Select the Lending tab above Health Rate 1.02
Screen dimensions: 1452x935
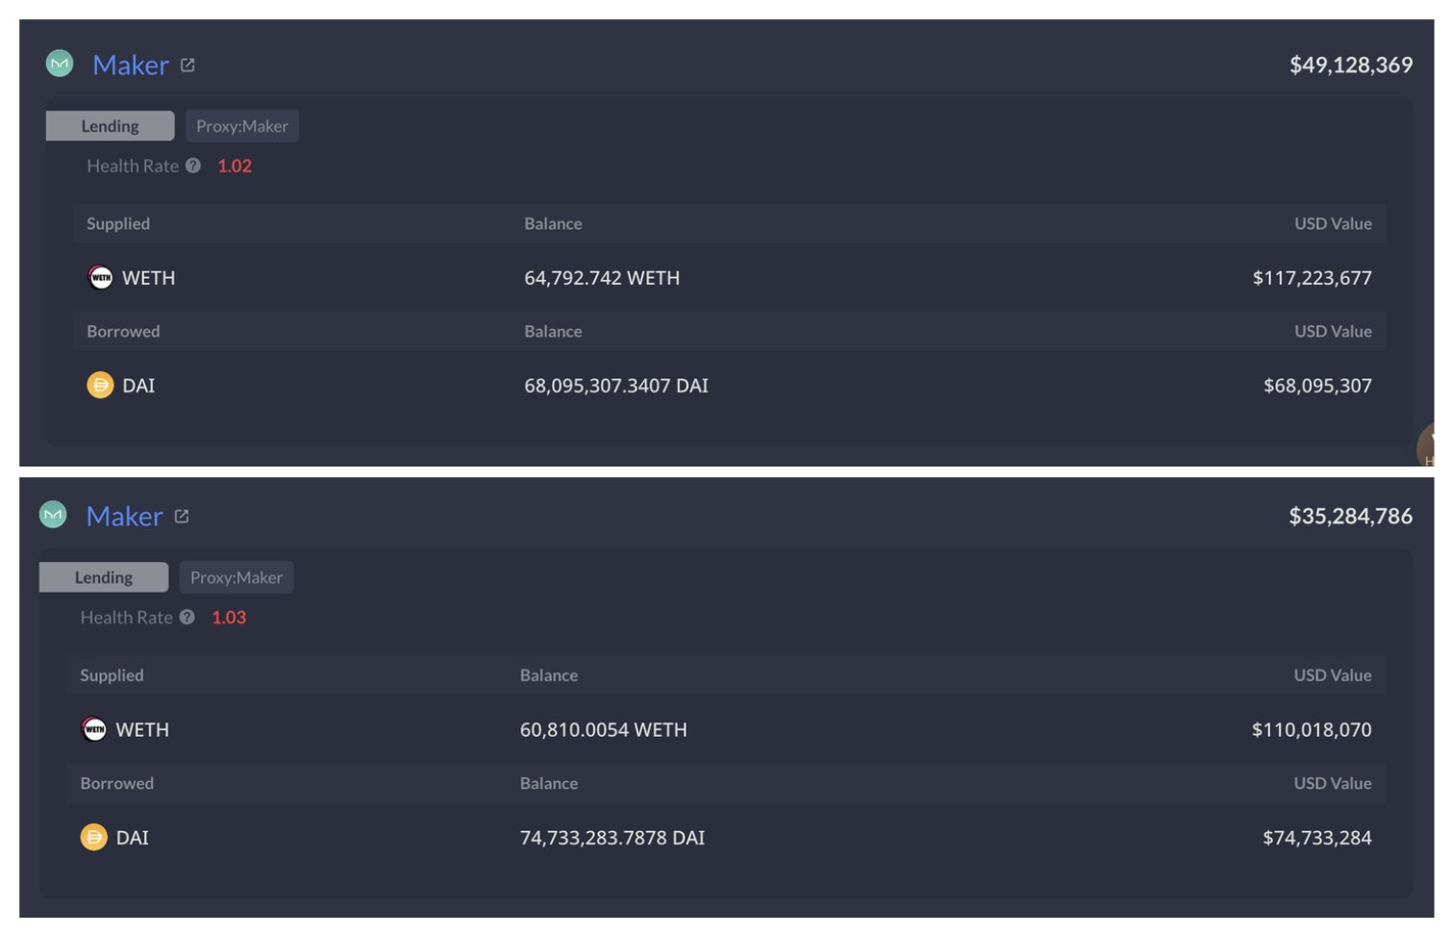[x=110, y=126]
